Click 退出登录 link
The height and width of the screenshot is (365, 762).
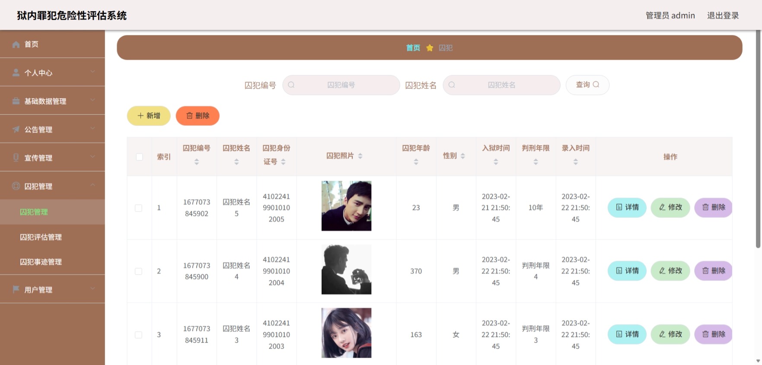pos(723,16)
